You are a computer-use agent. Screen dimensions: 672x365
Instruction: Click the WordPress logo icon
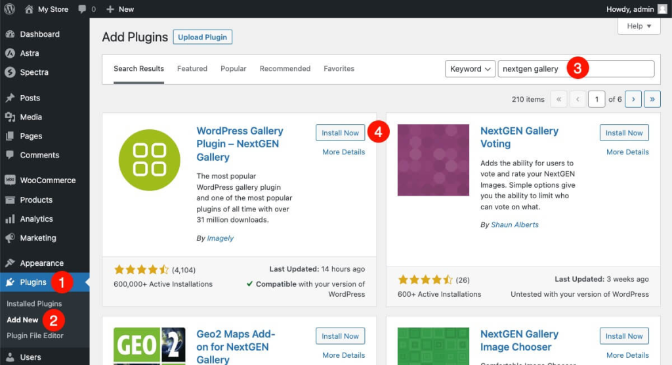[x=9, y=9]
